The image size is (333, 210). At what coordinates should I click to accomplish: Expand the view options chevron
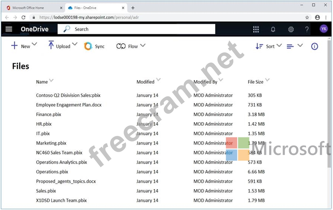300,45
